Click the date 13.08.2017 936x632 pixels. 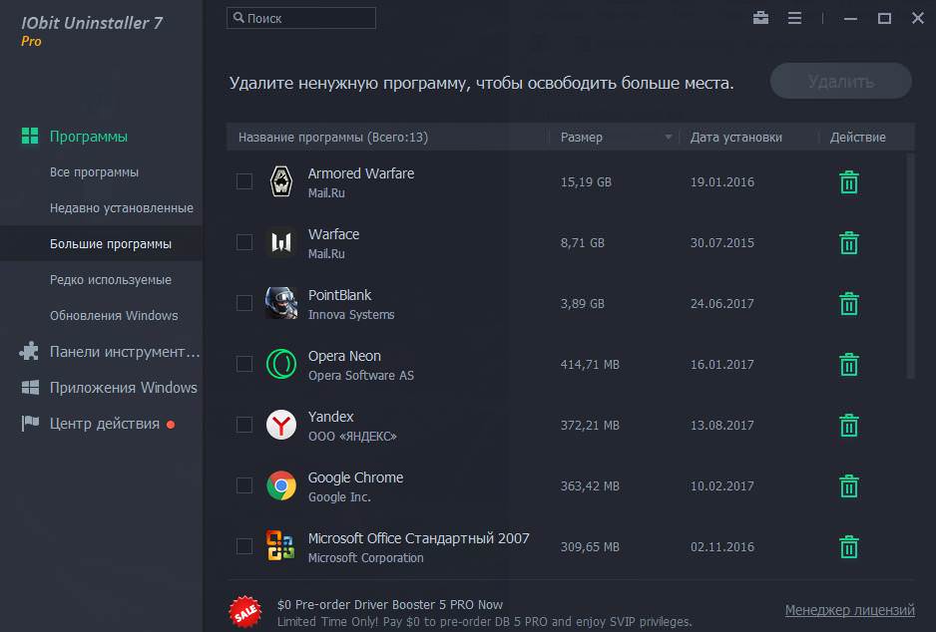point(722,425)
